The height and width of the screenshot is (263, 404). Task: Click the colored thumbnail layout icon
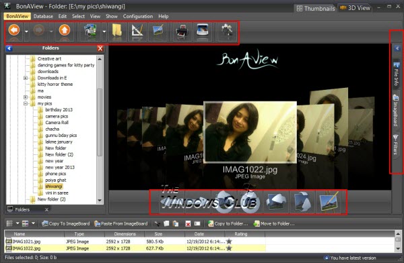coord(26,223)
